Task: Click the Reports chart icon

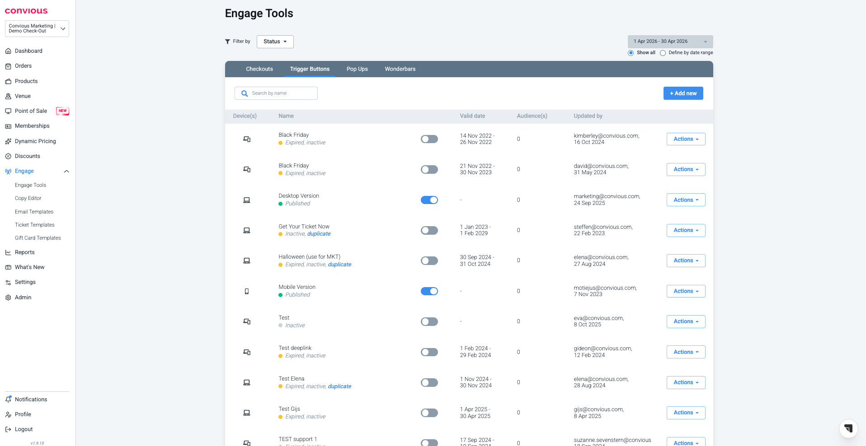Action: pos(8,252)
